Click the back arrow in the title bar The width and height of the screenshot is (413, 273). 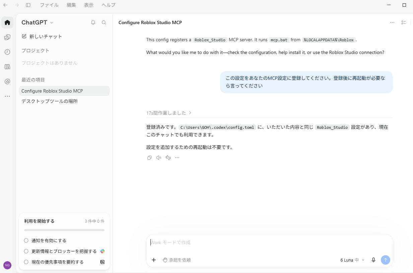tap(5, 5)
